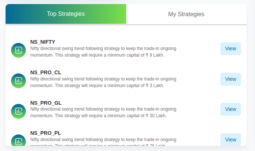This screenshot has height=151, width=255.
Task: Switch to the Top Strategies tab
Action: tap(66, 14)
